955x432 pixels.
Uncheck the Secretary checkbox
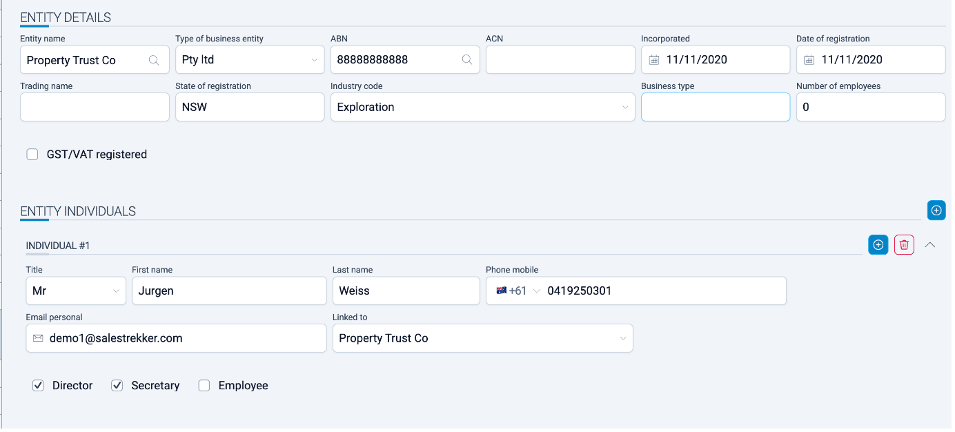(117, 386)
